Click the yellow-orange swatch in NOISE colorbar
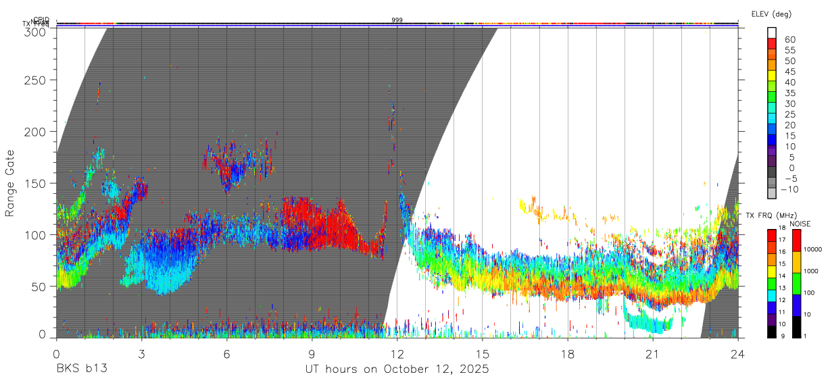830x383 pixels. (796, 262)
